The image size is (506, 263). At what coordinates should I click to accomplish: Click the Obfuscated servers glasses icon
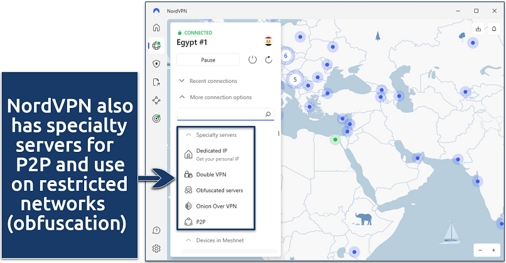click(x=188, y=190)
